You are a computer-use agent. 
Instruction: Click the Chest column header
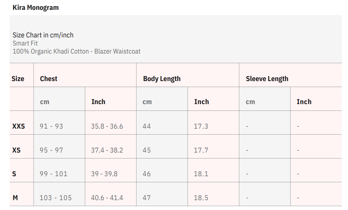(x=49, y=79)
